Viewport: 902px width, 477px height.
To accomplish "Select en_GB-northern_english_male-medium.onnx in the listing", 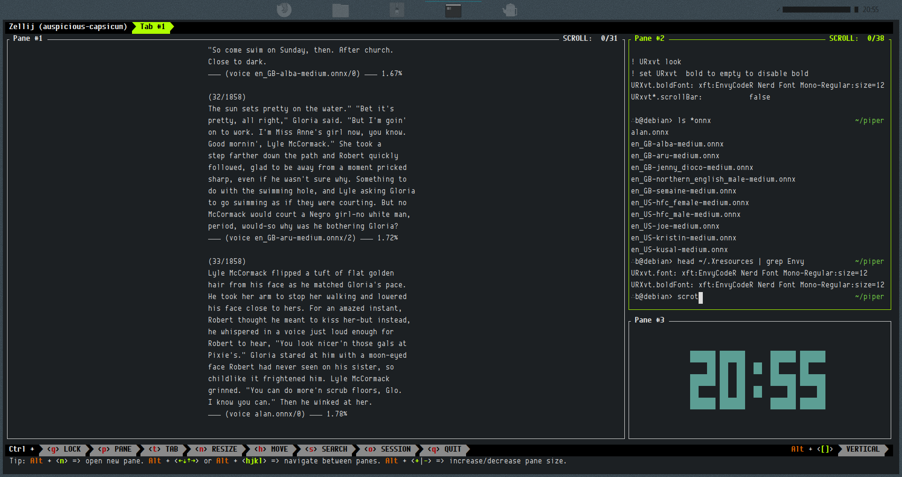I will pyautogui.click(x=713, y=179).
